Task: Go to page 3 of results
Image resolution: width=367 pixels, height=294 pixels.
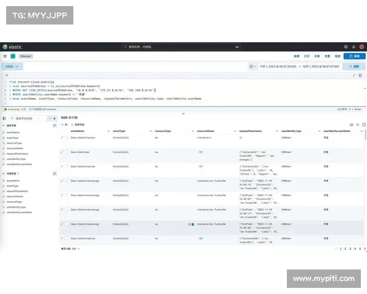Action: 349,249
